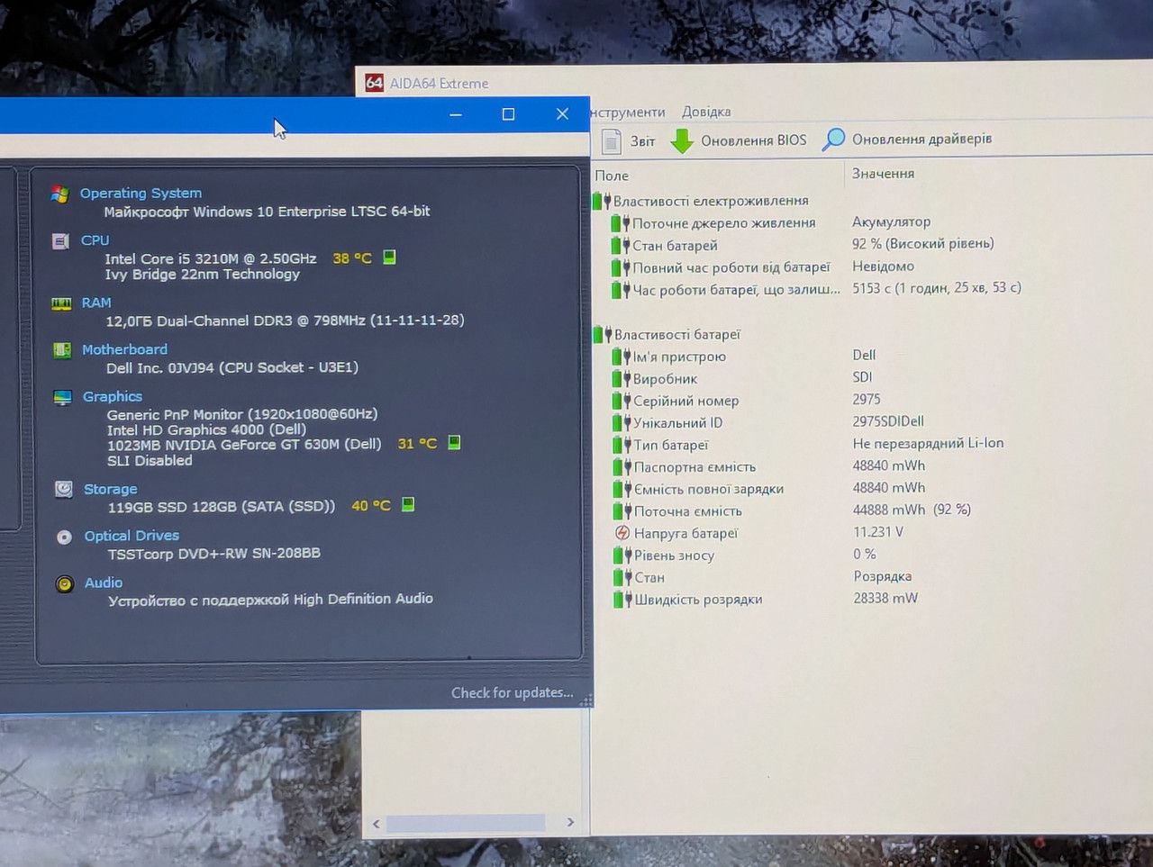
Task: Open the Graphics section link
Action: (113, 396)
